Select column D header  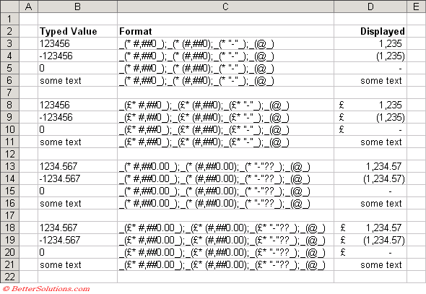370,7
